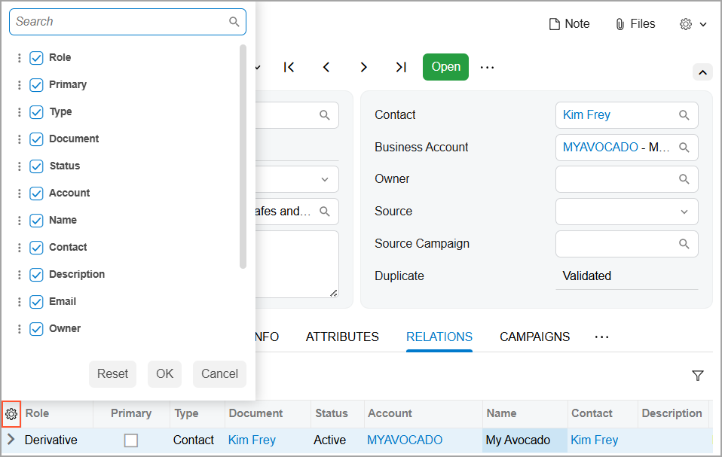
Task: Go to the next record
Action: point(363,67)
